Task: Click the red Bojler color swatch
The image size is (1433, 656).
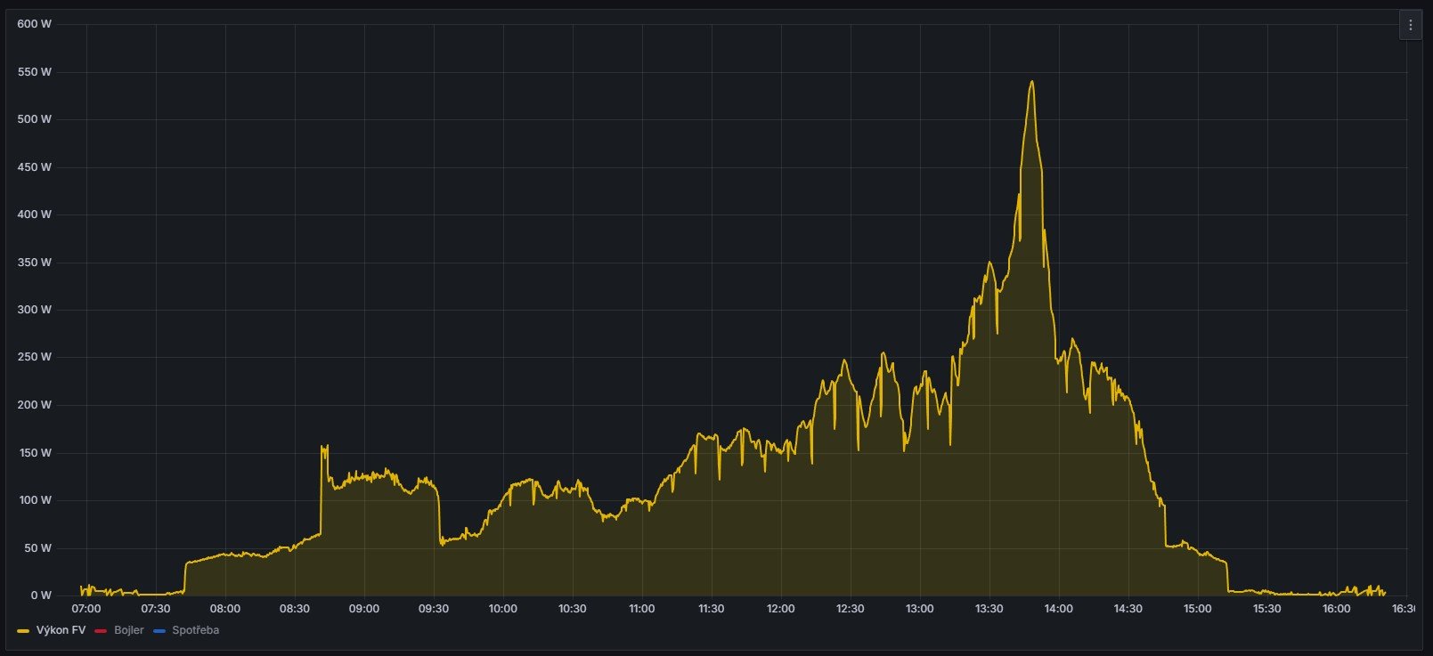Action: tap(101, 631)
